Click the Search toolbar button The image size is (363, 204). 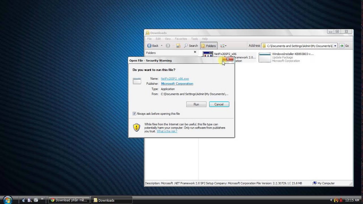[x=191, y=46]
